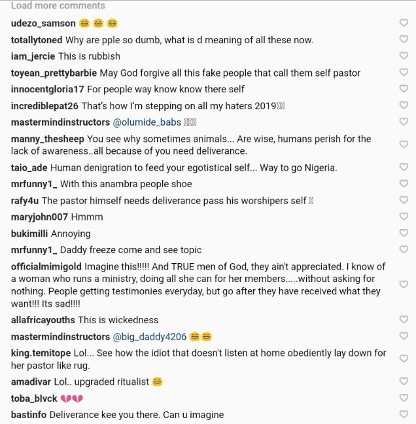Tap heart next to totallytoned's comment

404,40
